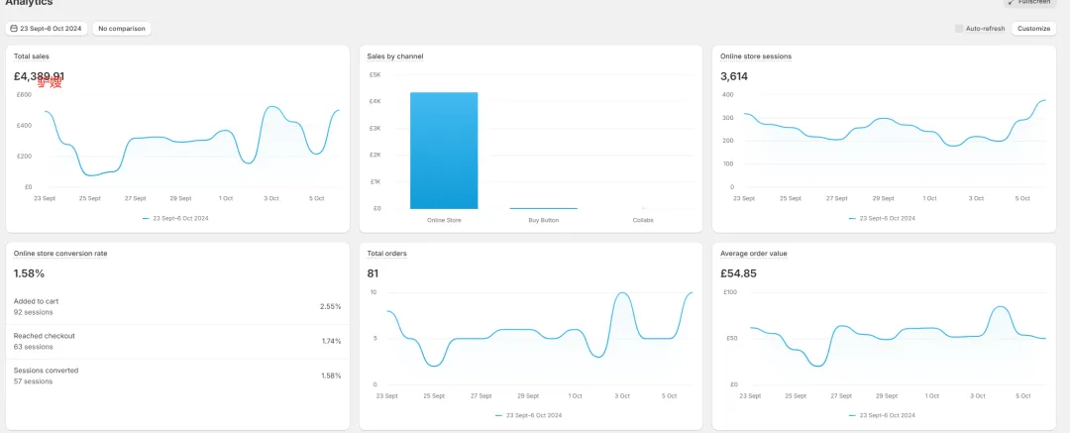
Task: Open the Sales by channel report
Action: coord(394,56)
